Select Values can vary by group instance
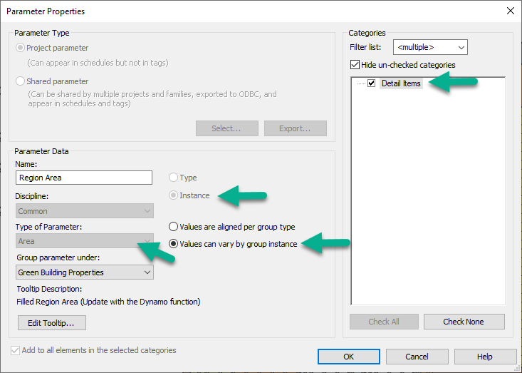The height and width of the screenshot is (373, 522). click(x=173, y=244)
